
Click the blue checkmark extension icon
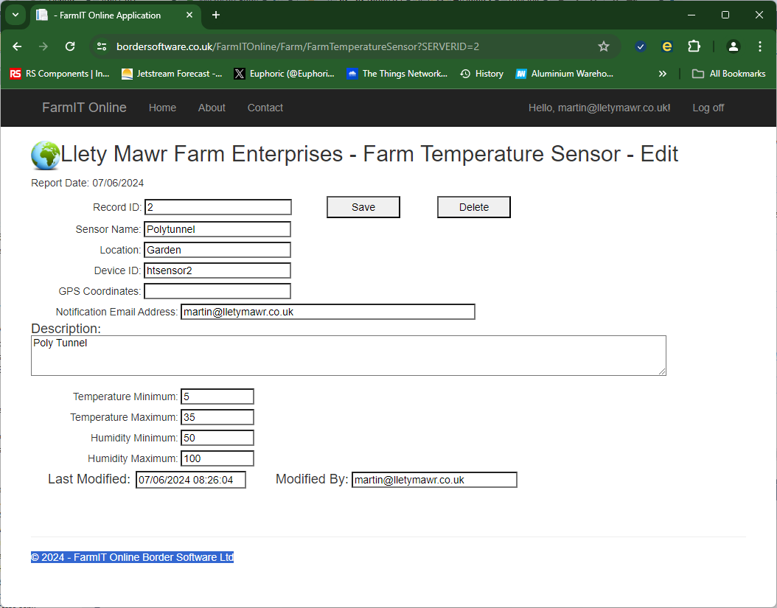coord(640,46)
